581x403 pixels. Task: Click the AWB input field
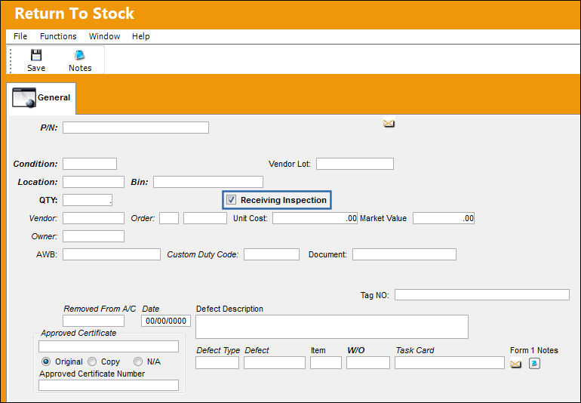112,254
